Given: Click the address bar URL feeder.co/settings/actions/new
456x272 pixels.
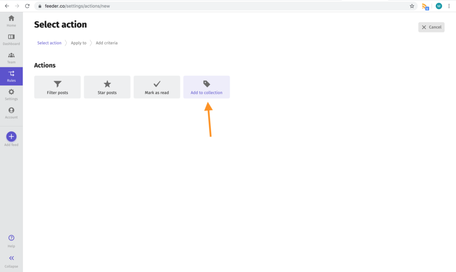Looking at the screenshot, I should coord(77,6).
